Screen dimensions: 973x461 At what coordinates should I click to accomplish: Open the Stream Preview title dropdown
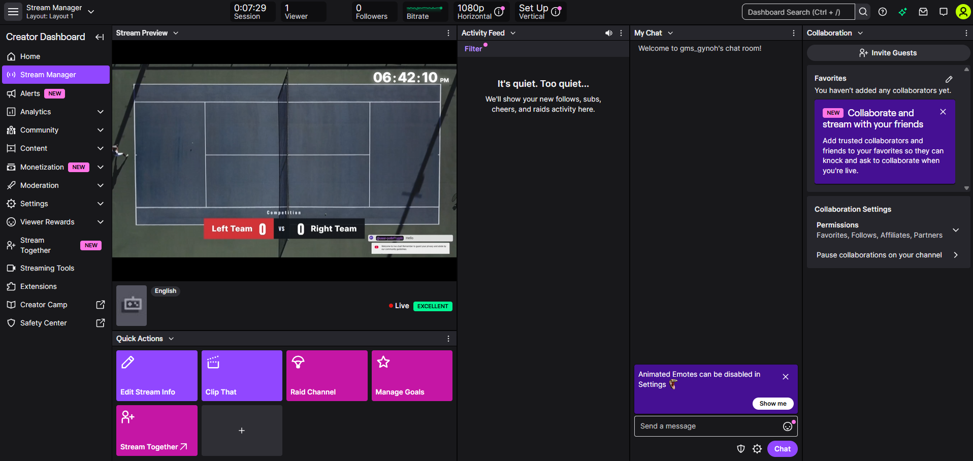point(176,33)
